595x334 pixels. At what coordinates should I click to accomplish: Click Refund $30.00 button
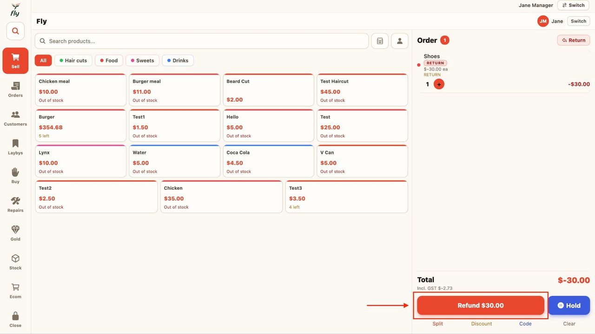[481, 306]
